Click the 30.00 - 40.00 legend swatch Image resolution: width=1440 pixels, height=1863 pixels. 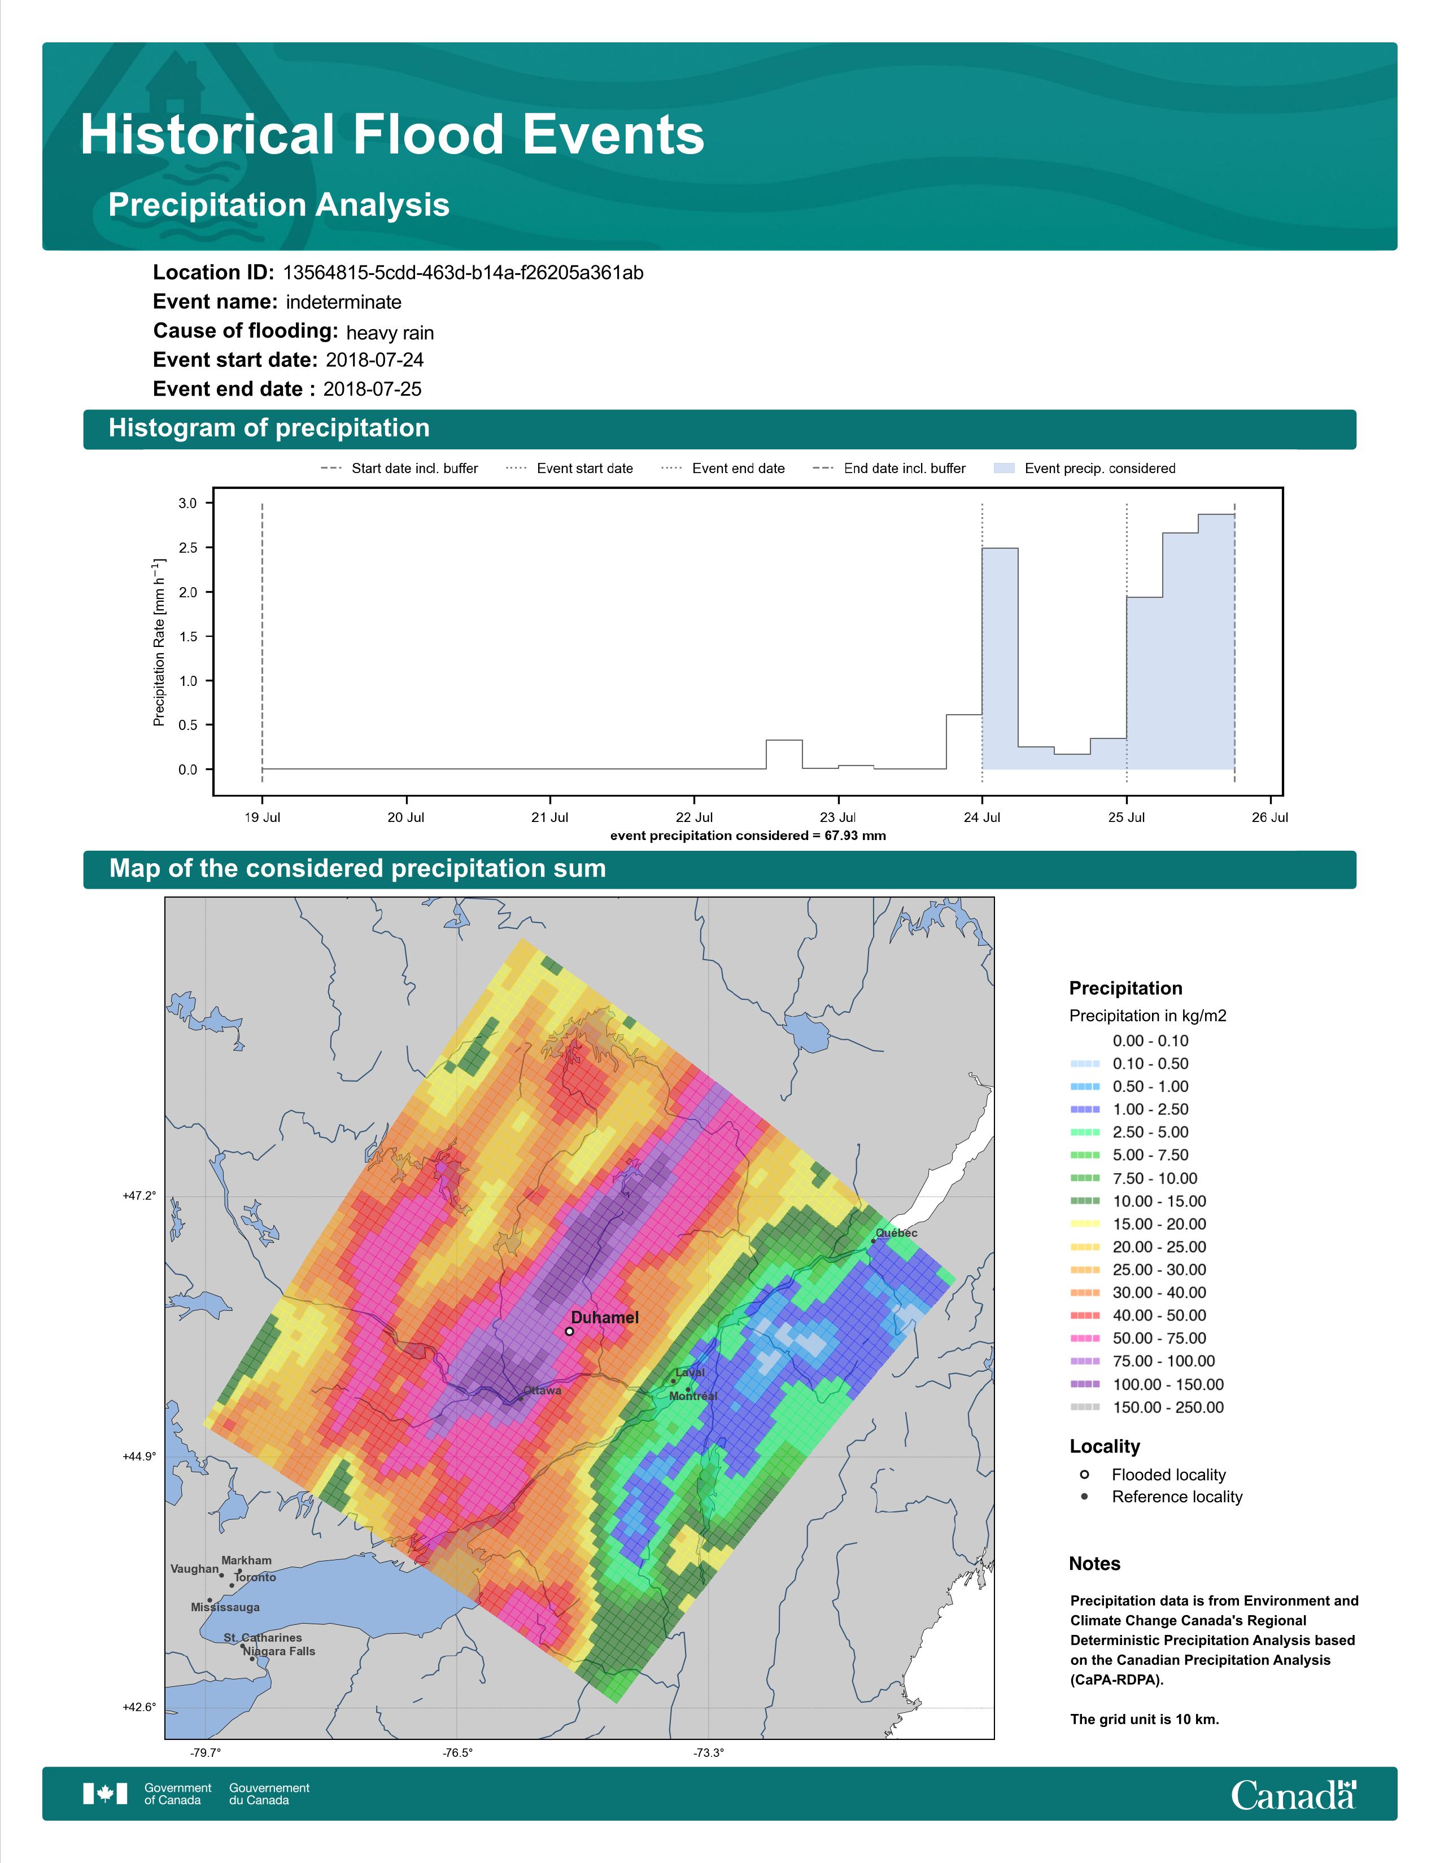click(x=1084, y=1293)
